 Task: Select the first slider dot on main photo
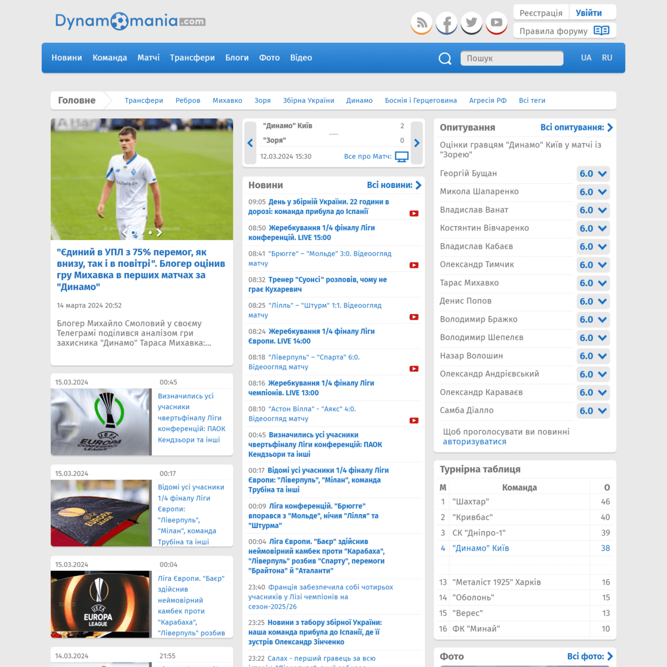pyautogui.click(x=133, y=233)
